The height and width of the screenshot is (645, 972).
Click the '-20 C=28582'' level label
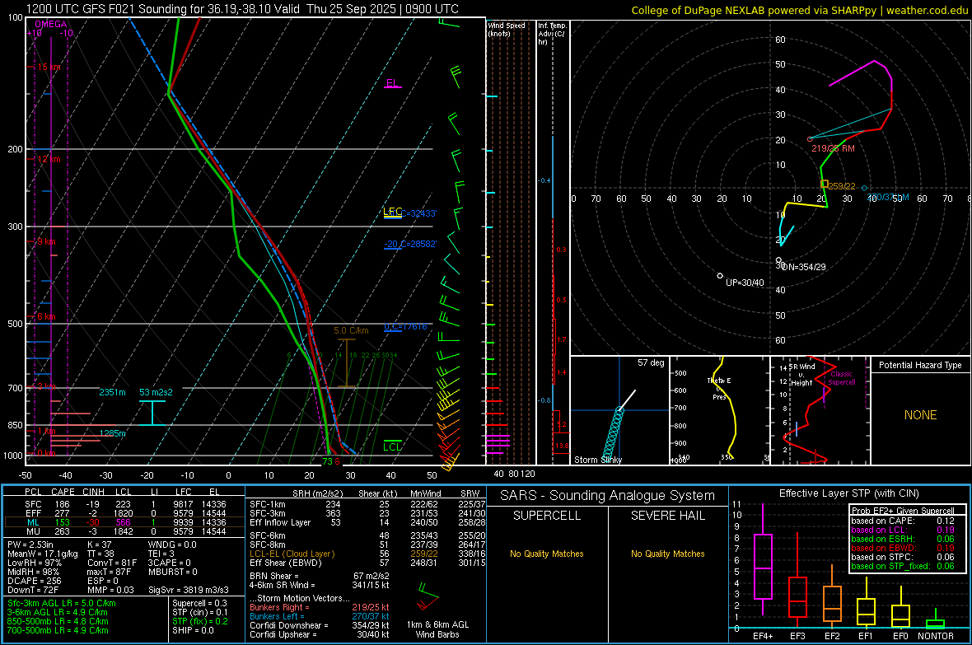(410, 244)
